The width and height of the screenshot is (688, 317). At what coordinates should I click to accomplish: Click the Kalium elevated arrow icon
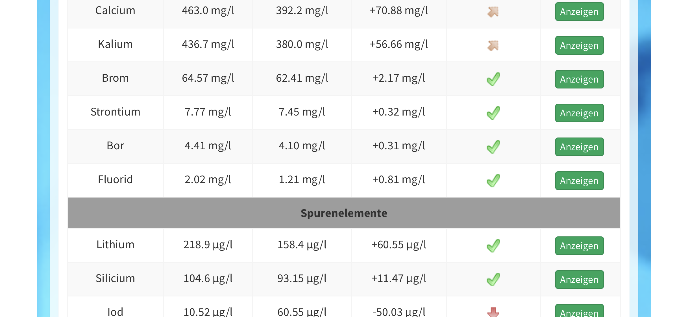[493, 46]
